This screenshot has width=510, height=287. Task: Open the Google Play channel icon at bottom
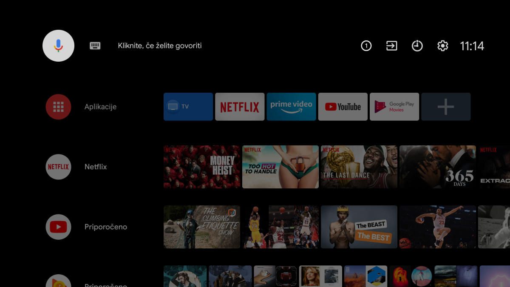click(x=58, y=281)
